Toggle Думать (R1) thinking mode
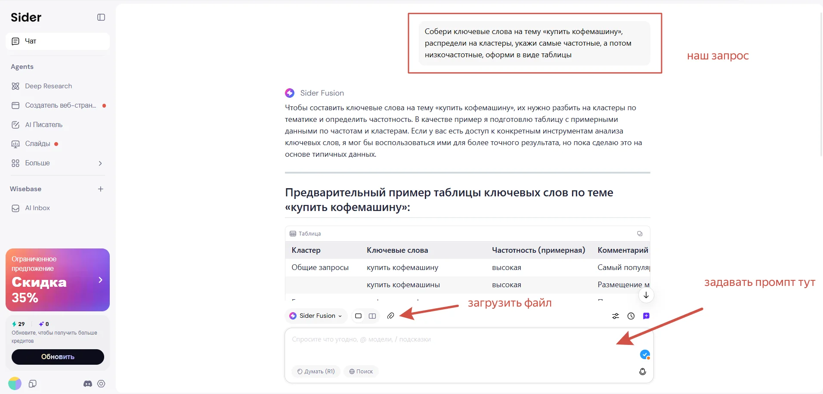The height and width of the screenshot is (394, 823). [316, 371]
